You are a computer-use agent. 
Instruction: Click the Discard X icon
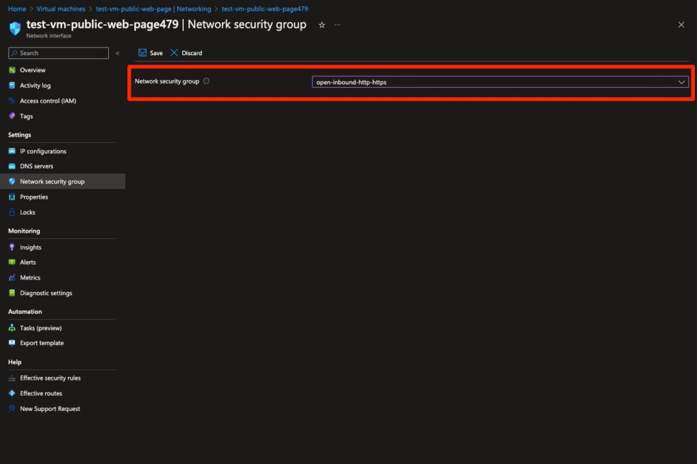coord(174,52)
